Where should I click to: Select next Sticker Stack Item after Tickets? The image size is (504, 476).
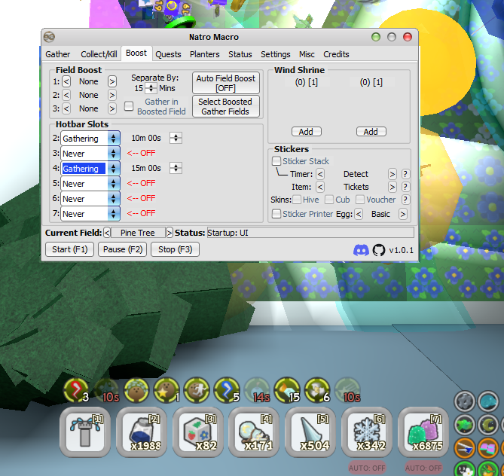(x=393, y=187)
